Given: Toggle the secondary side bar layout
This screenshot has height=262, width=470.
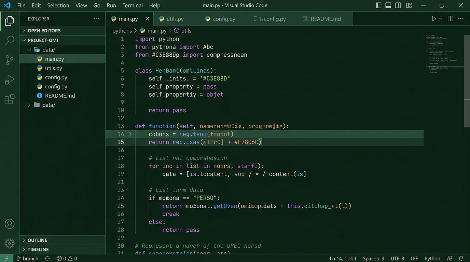Looking at the screenshot, I should point(398,5).
